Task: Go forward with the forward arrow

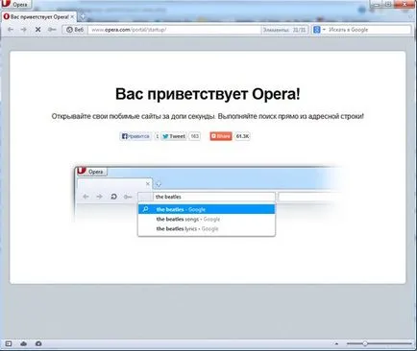Action: [24, 30]
